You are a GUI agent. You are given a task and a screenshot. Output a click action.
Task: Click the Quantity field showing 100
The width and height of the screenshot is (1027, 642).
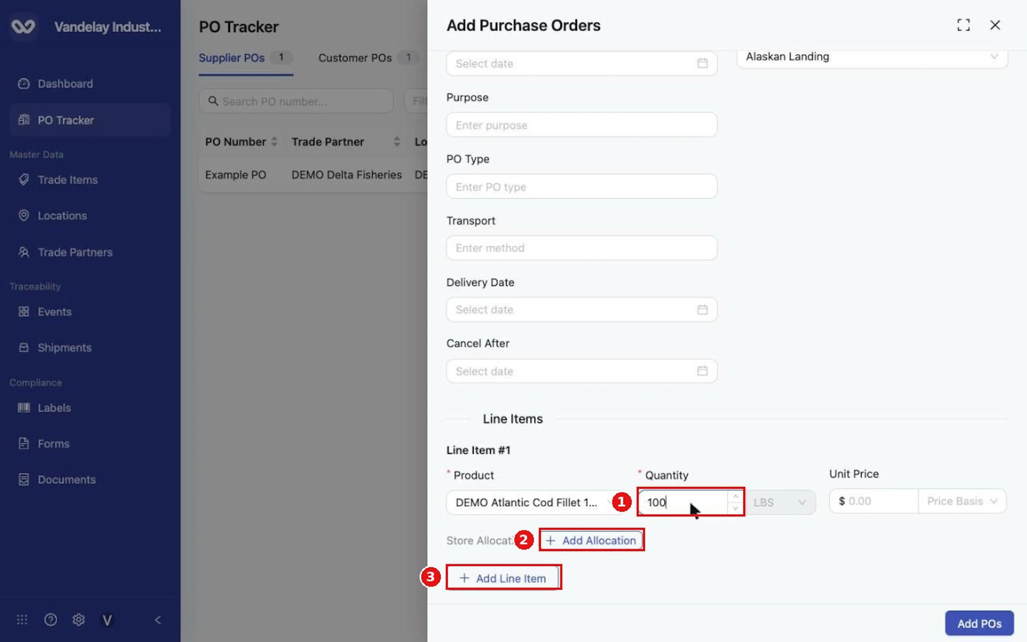pos(683,502)
